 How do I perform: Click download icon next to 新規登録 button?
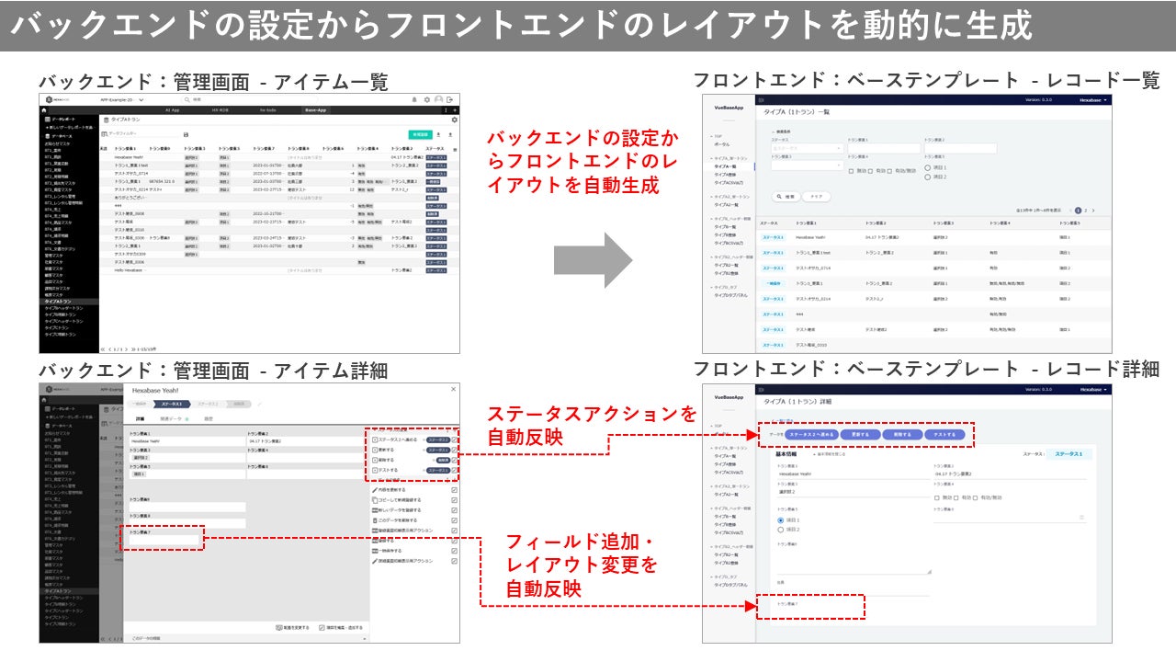point(438,135)
